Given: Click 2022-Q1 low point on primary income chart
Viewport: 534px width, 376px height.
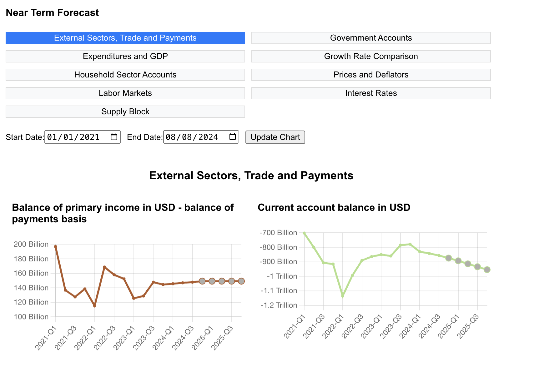Looking at the screenshot, I should tap(95, 306).
